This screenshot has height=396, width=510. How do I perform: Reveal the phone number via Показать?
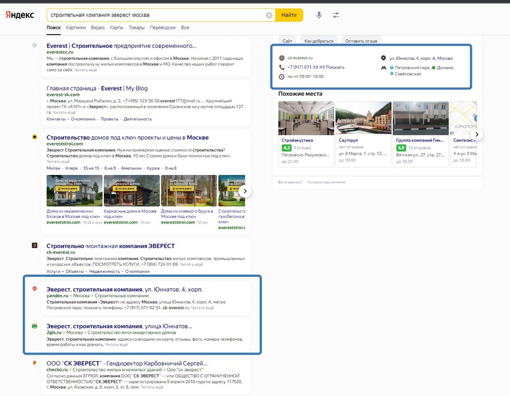tap(335, 67)
